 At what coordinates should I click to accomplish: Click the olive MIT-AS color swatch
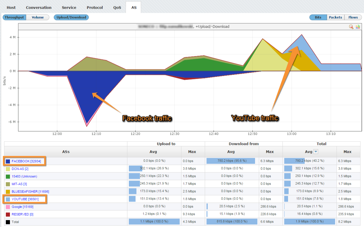[x=8, y=184]
